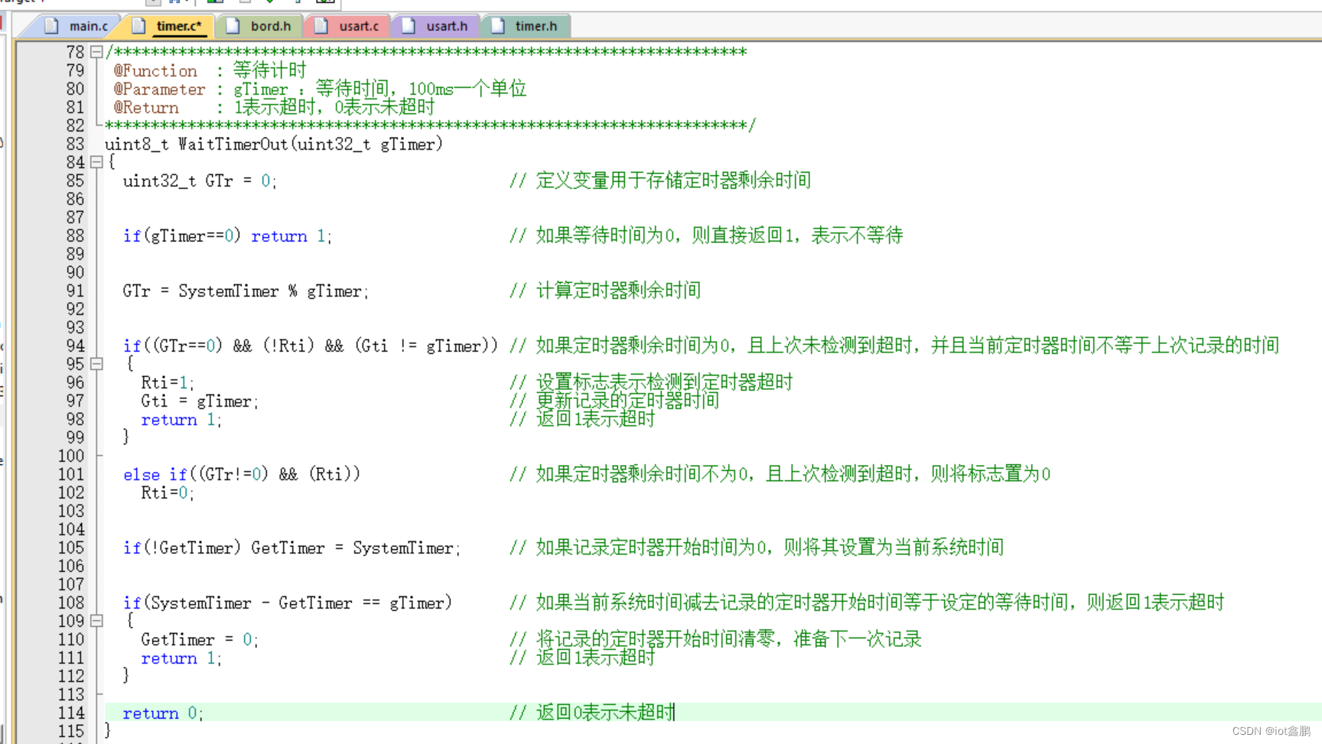Click the usart.h tab file icon
Image resolution: width=1322 pixels, height=744 pixels.
pyautogui.click(x=409, y=26)
